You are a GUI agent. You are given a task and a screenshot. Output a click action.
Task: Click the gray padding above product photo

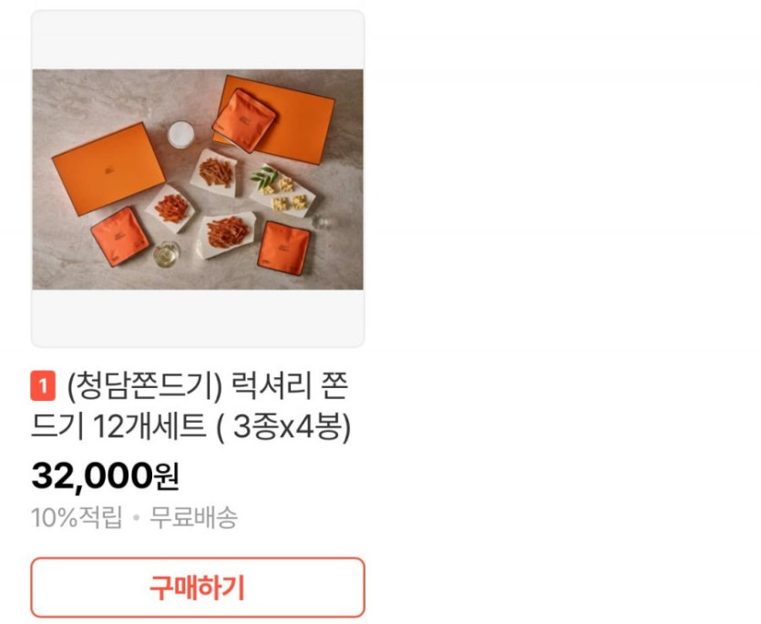point(198,40)
